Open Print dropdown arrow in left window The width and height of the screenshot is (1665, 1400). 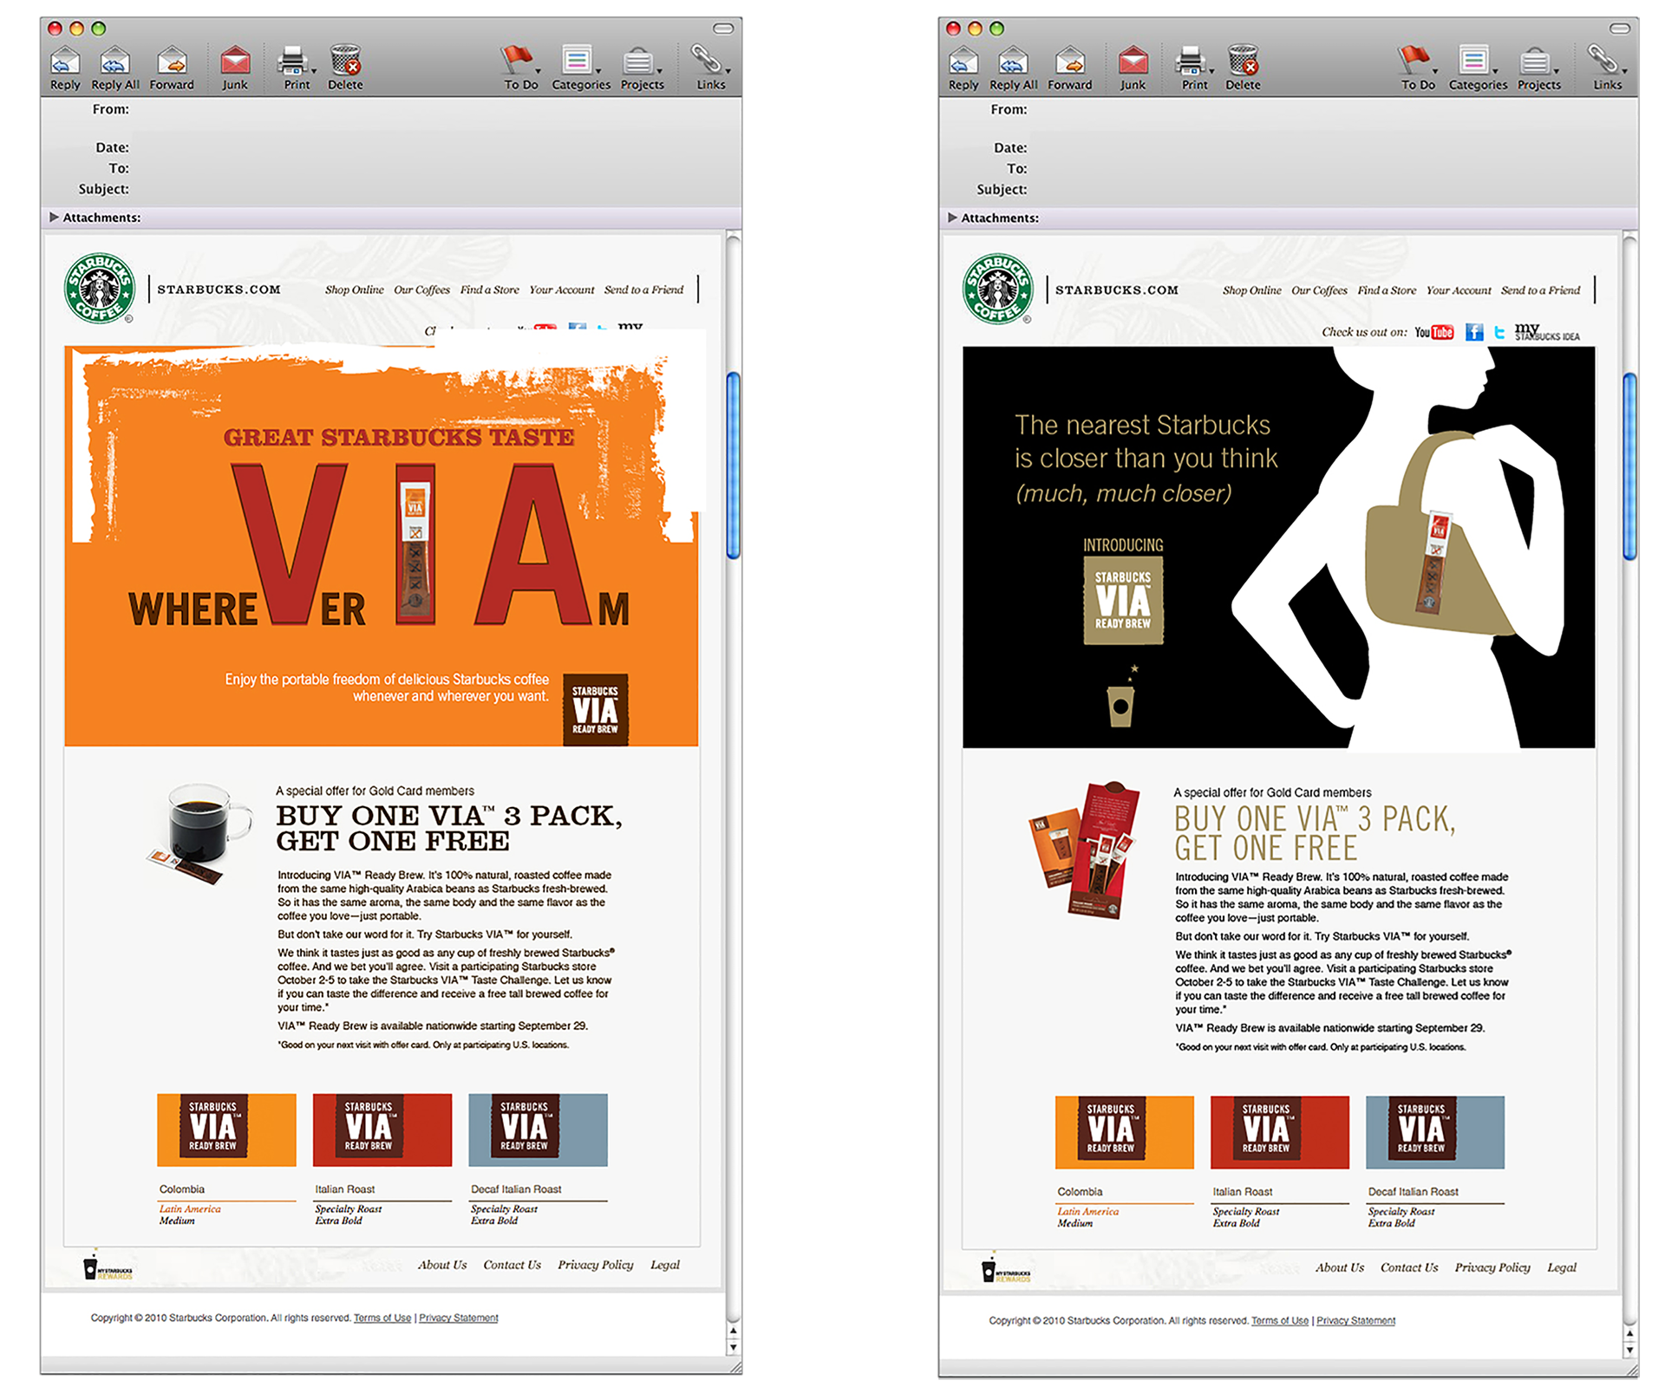(314, 71)
